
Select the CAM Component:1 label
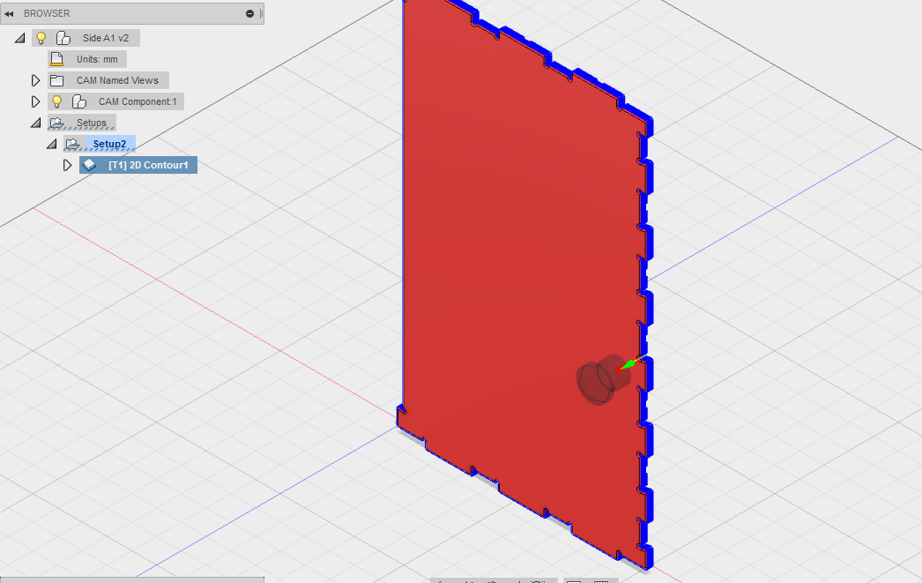(x=138, y=101)
